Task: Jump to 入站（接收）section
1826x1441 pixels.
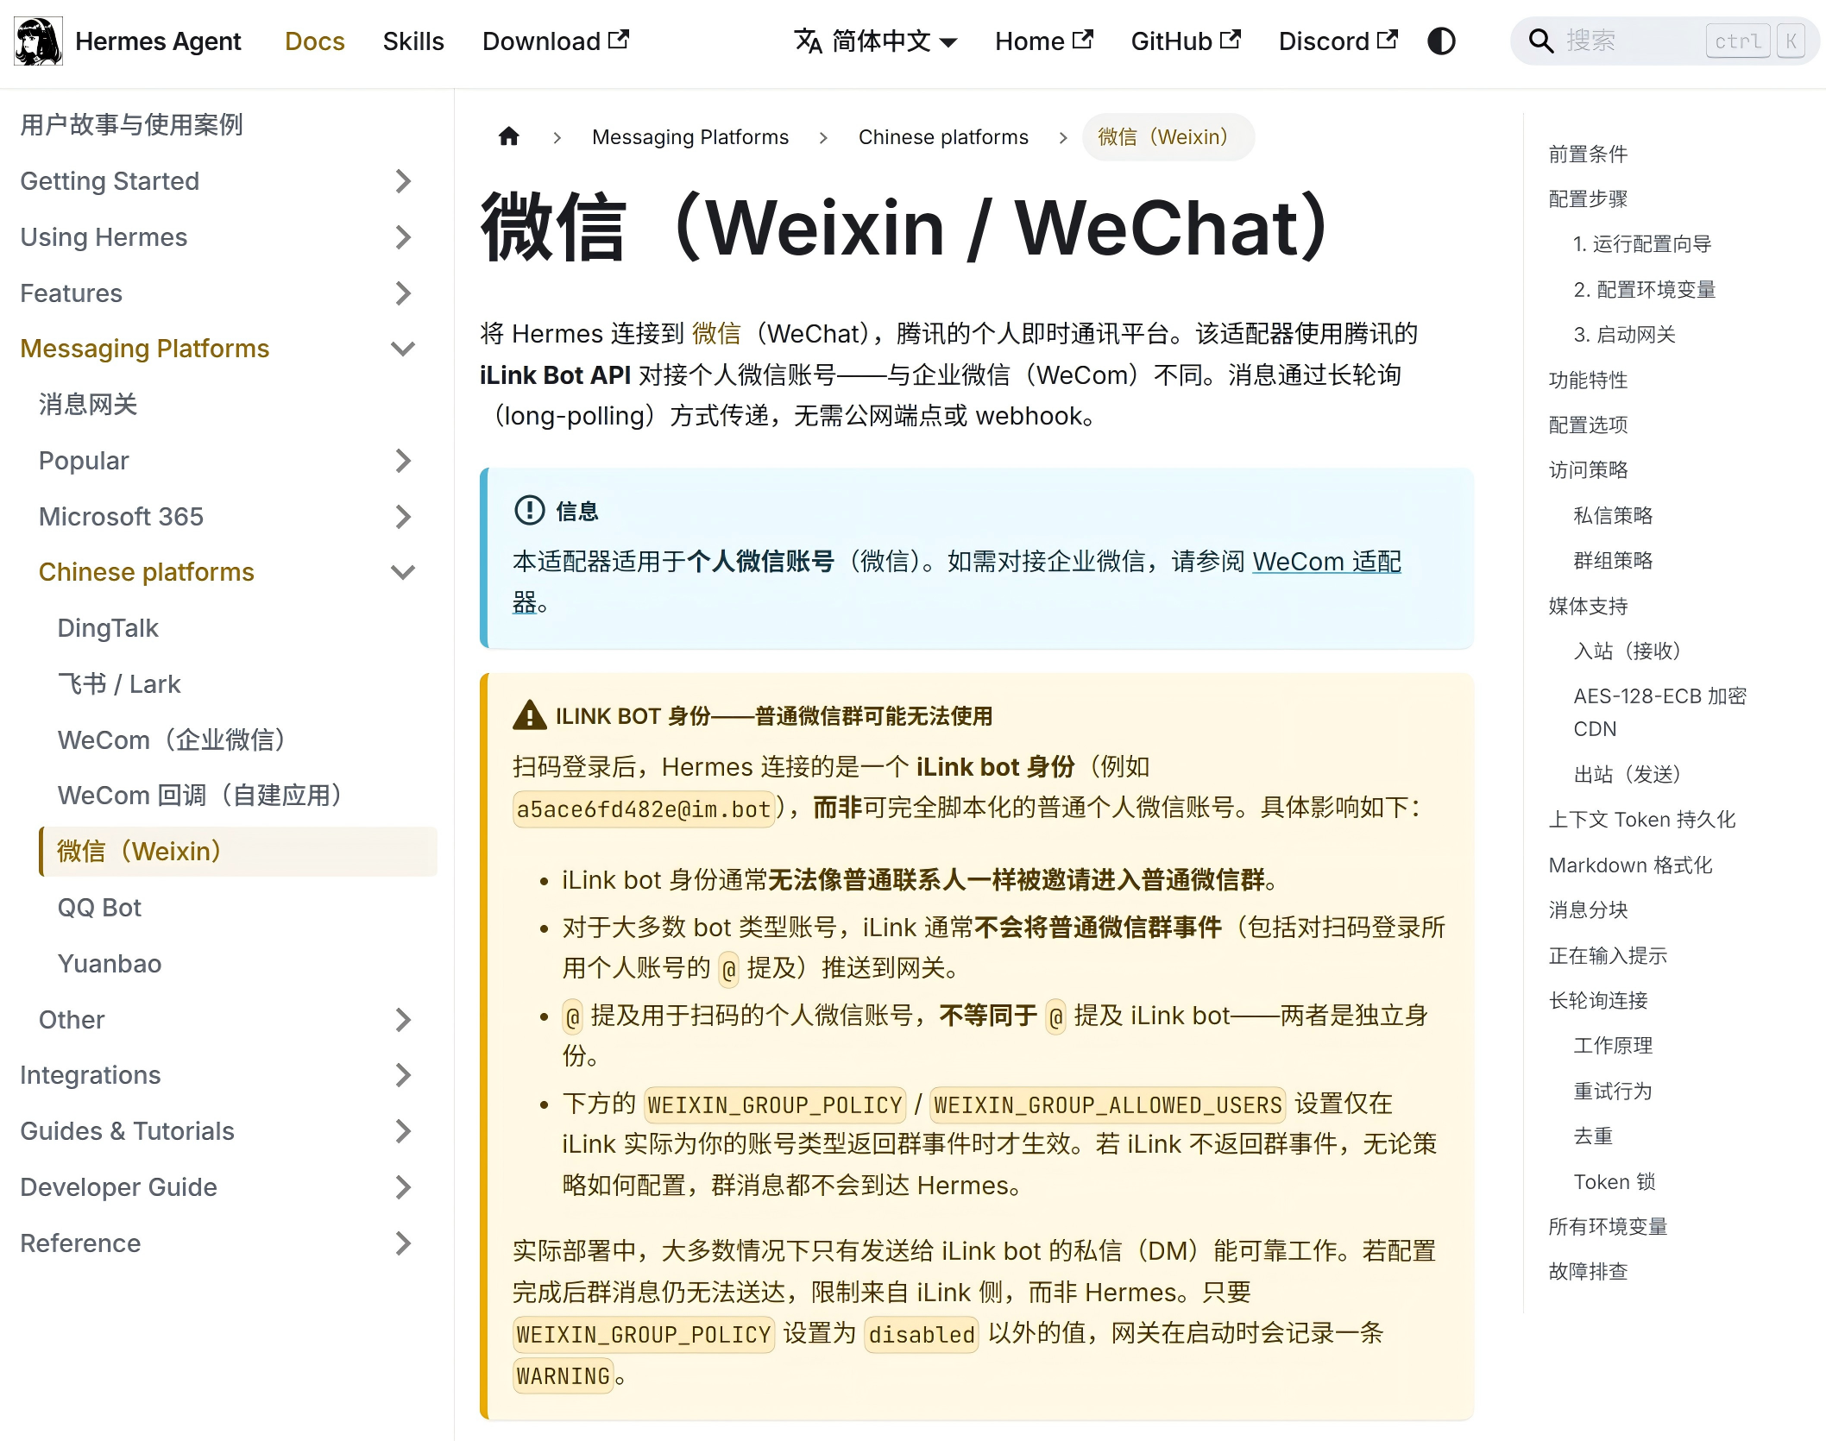Action: click(x=1628, y=651)
